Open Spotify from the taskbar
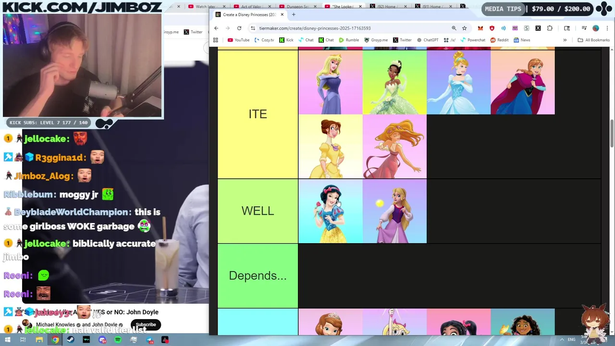The image size is (615, 346). [x=118, y=340]
